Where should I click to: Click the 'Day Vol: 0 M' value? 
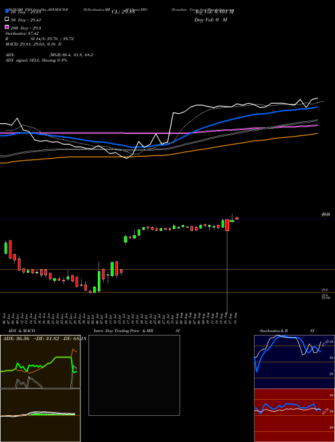tap(210, 19)
